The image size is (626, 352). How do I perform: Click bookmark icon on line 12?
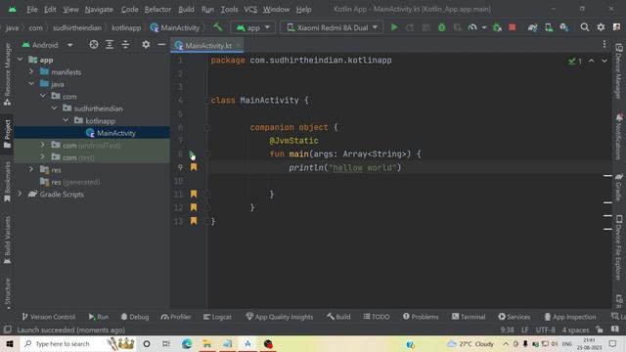[194, 207]
